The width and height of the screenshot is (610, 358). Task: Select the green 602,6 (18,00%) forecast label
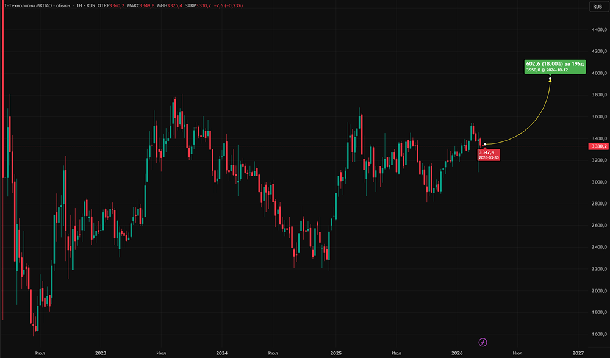[x=554, y=66]
